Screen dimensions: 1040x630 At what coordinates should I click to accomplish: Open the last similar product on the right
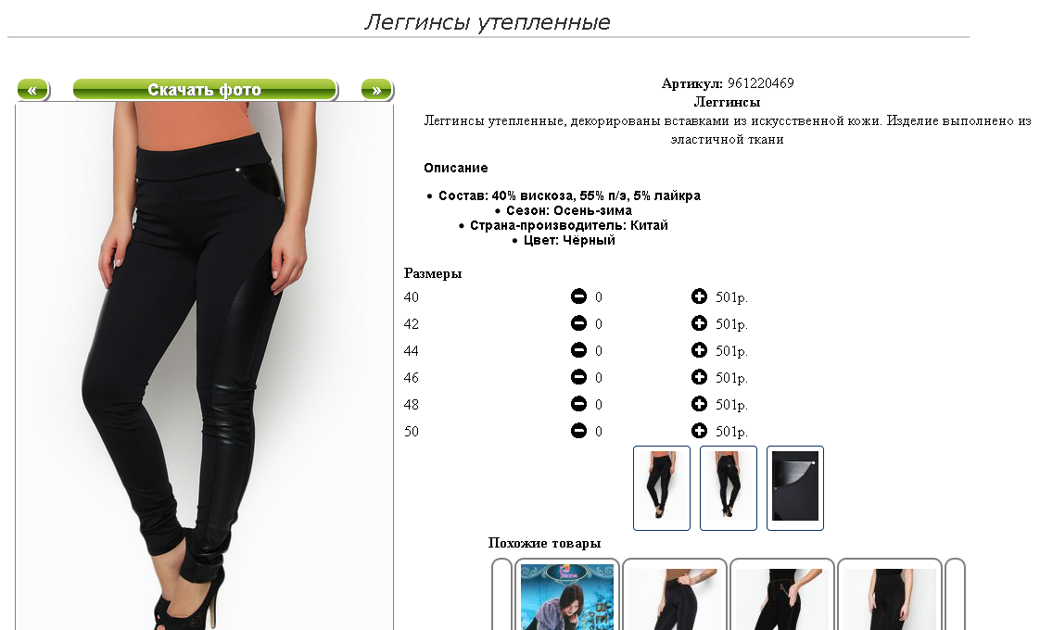(890, 594)
